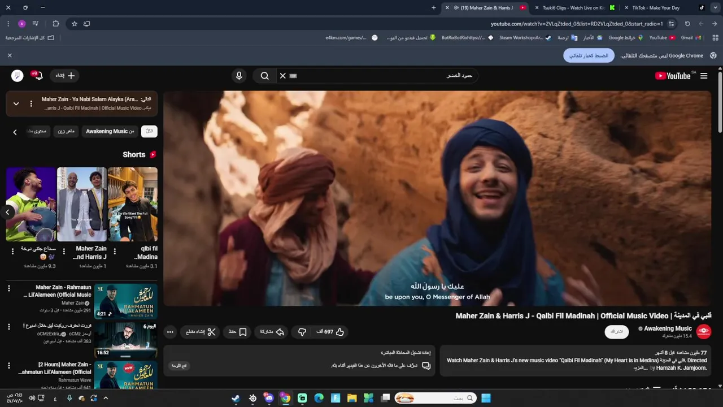
Task: Open the mix playlist options three-dot menu
Action: (x=31, y=103)
